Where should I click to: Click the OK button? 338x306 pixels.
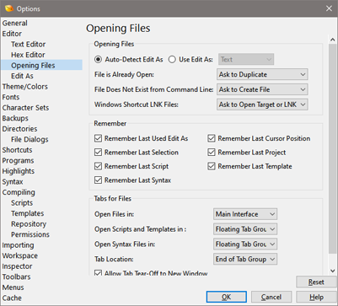click(227, 297)
